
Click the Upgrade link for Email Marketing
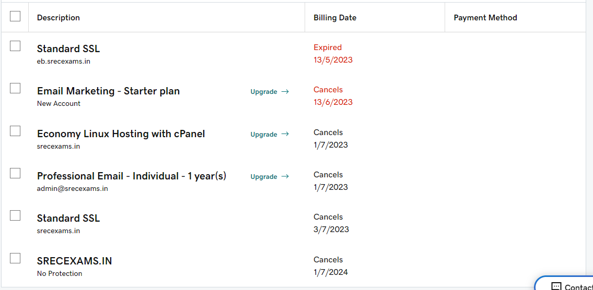tap(264, 92)
